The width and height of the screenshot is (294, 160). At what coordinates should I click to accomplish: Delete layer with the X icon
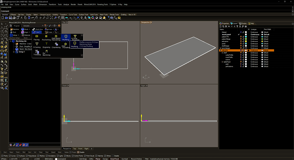click(x=226, y=26)
